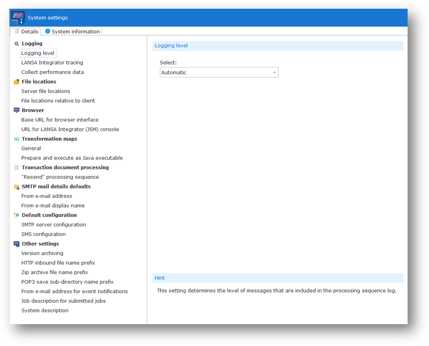Open LANSA Integrator tracing setting
This screenshot has width=429, height=346.
point(52,62)
